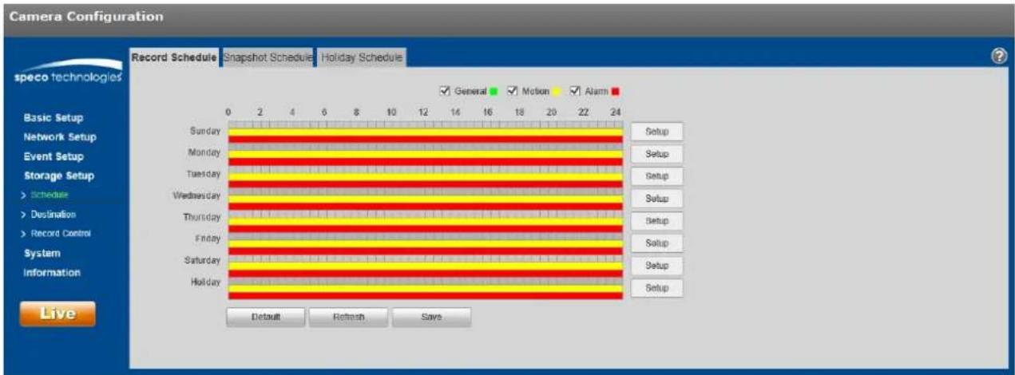Image resolution: width=1015 pixels, height=375 pixels.
Task: Select the Schedule submenu item
Action: pyautogui.click(x=50, y=195)
